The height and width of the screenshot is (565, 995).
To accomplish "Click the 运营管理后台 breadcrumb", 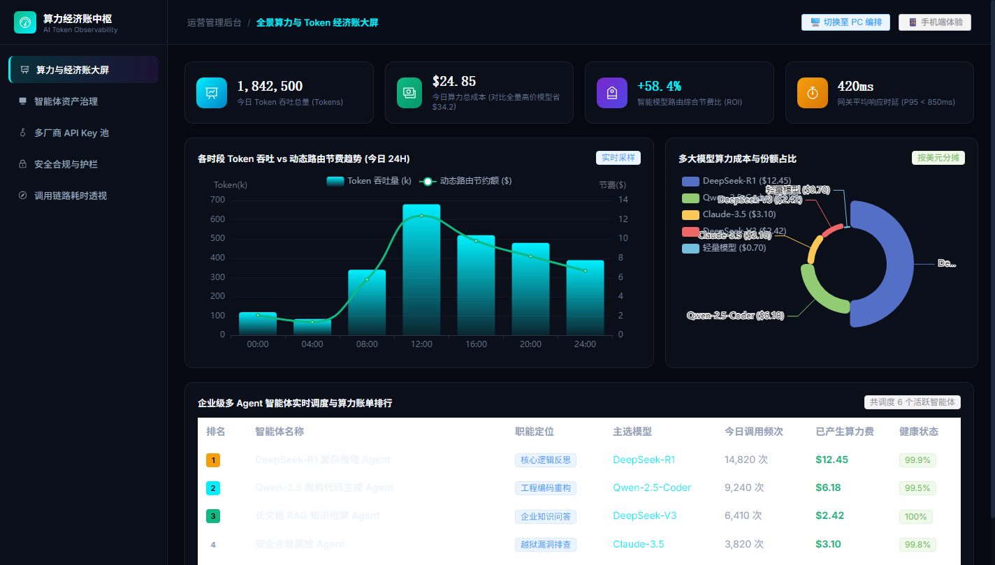I will (x=215, y=22).
